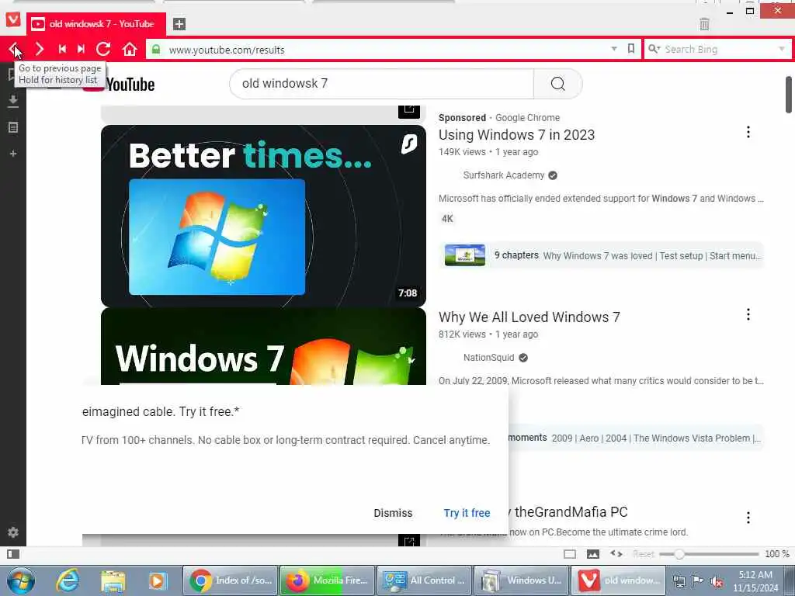Open options menu for Using Windows 7 in 2023

pos(748,132)
